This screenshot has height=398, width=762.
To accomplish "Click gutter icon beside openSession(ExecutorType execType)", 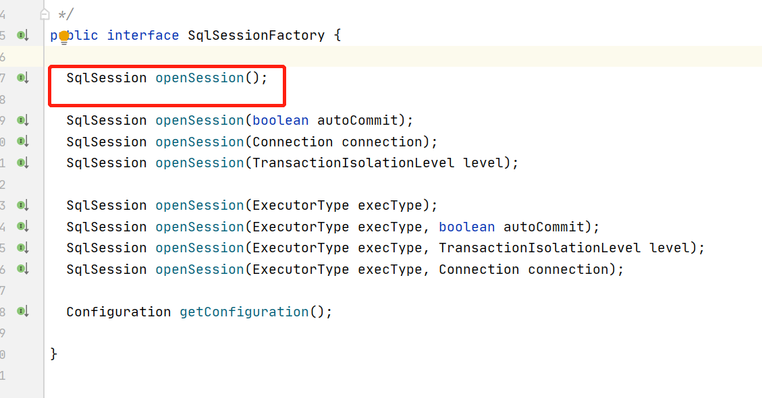I will tap(23, 206).
